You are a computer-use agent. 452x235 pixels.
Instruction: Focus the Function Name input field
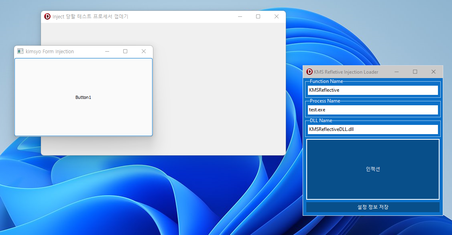tap(373, 90)
